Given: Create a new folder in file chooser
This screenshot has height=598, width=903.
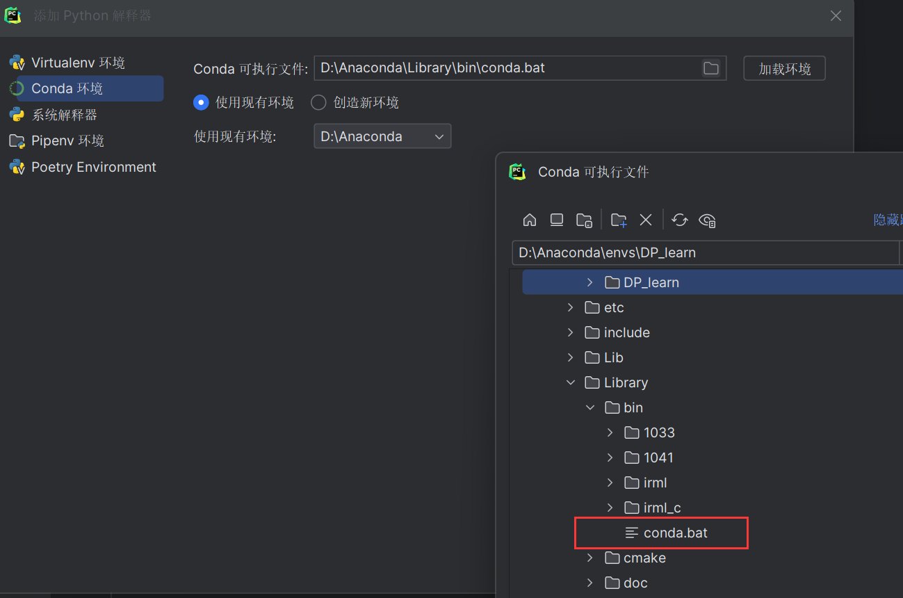Looking at the screenshot, I should coord(619,220).
